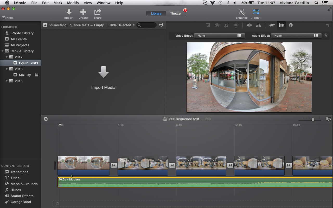333x208 pixels.
Task: Open the timeline clip appearance settings
Action: (x=329, y=119)
